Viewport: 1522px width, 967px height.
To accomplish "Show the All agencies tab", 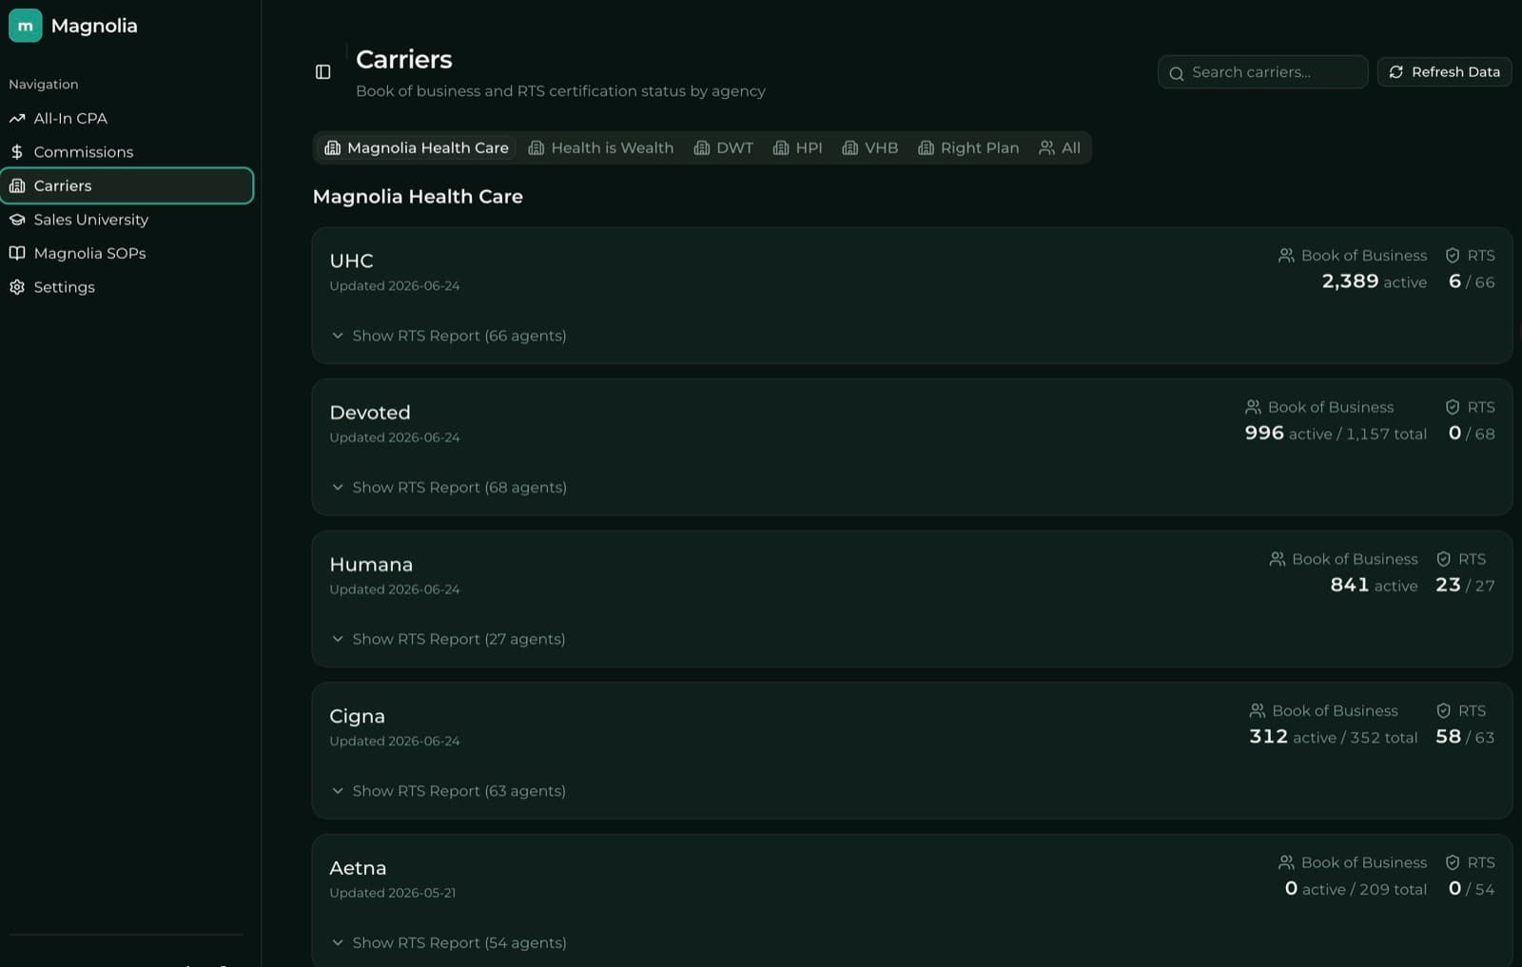I will point(1060,148).
